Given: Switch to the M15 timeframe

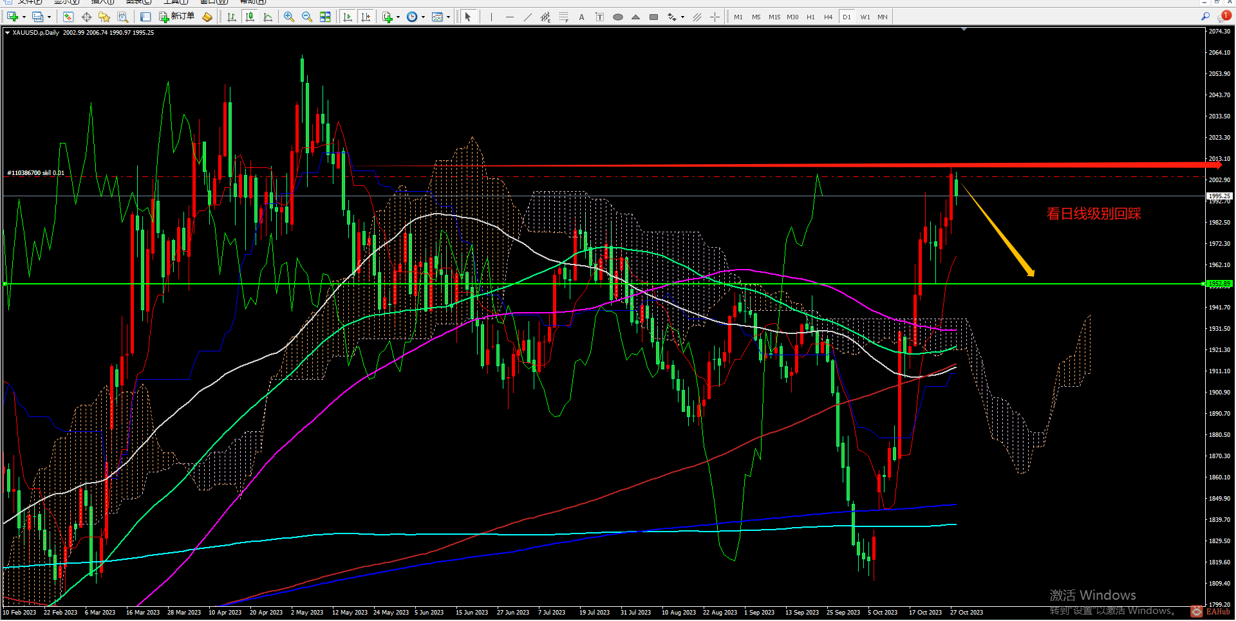Looking at the screenshot, I should coord(774,17).
